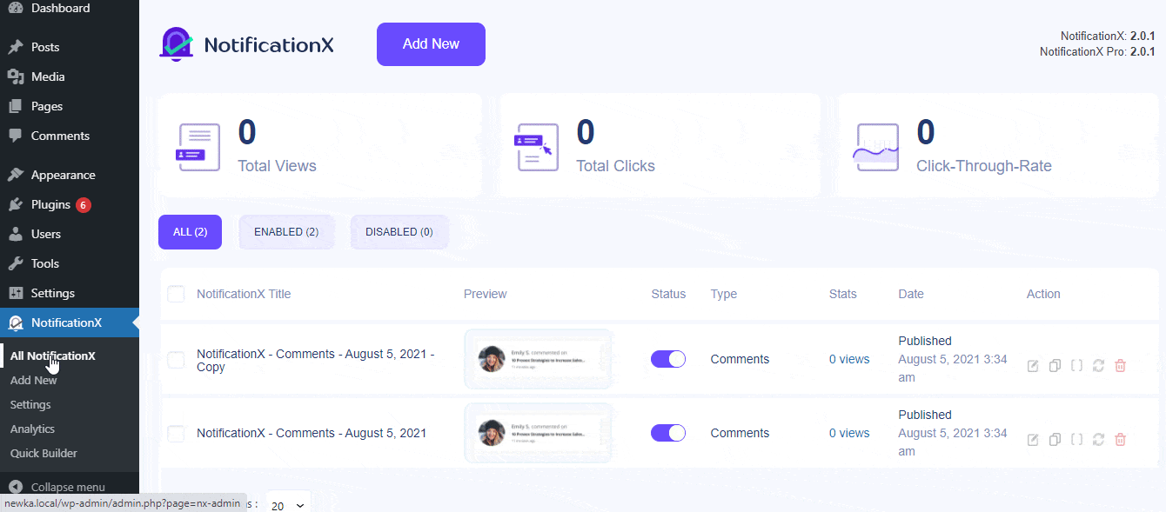Click the Appearance paintbrush icon
The height and width of the screenshot is (512, 1166).
pyautogui.click(x=15, y=175)
